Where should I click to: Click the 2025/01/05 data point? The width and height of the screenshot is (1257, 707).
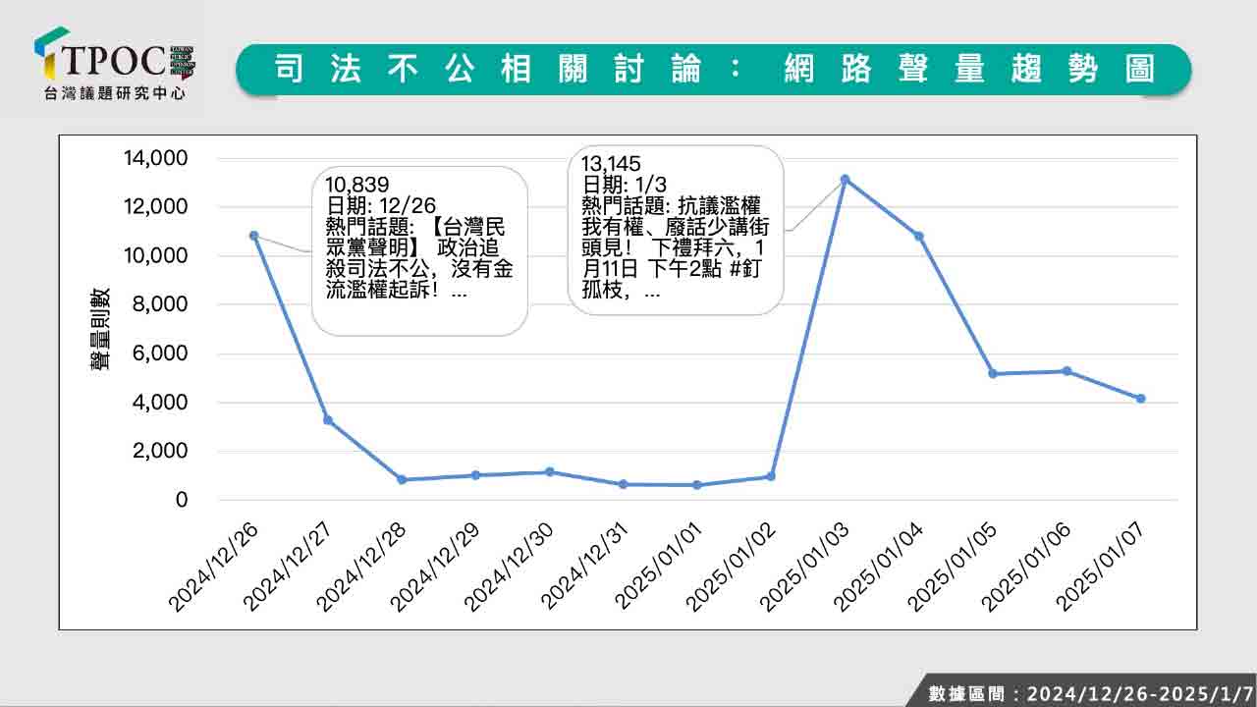(993, 374)
